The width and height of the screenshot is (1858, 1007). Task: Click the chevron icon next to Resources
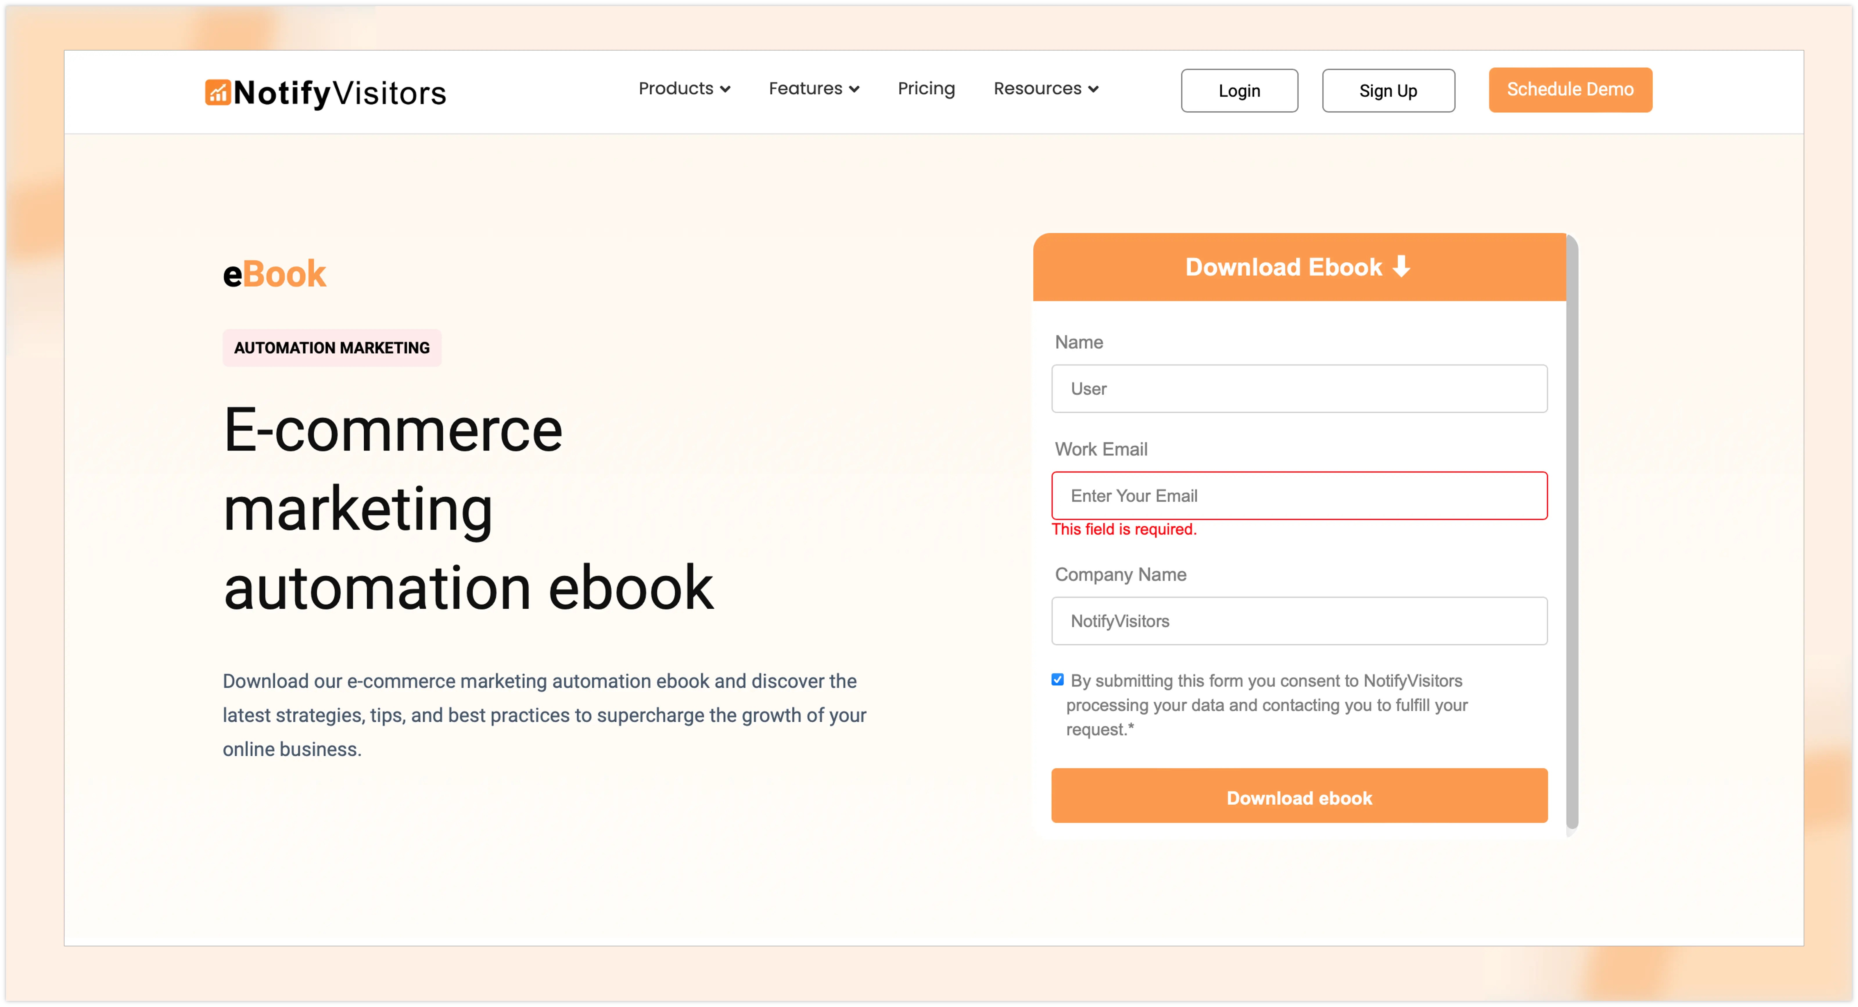pos(1094,89)
